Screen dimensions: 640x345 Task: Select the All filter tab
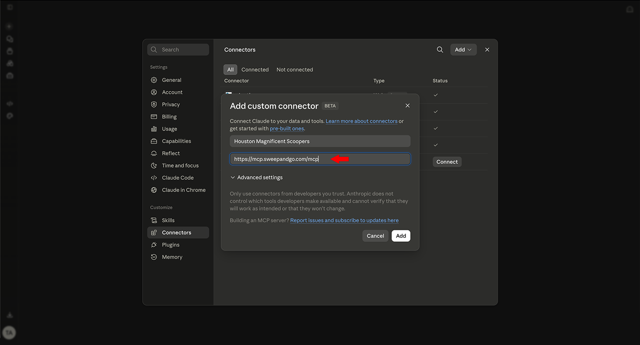230,69
